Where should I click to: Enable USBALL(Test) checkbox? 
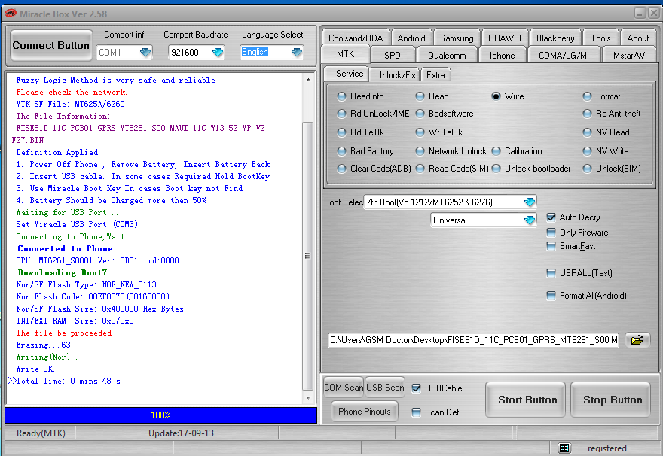coord(551,273)
